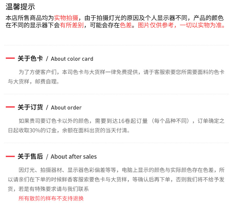Click the About color card subtitle

(x=72, y=59)
